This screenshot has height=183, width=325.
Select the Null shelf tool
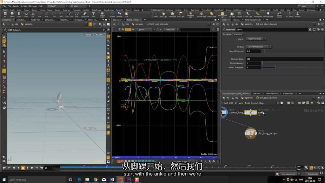[40, 15]
